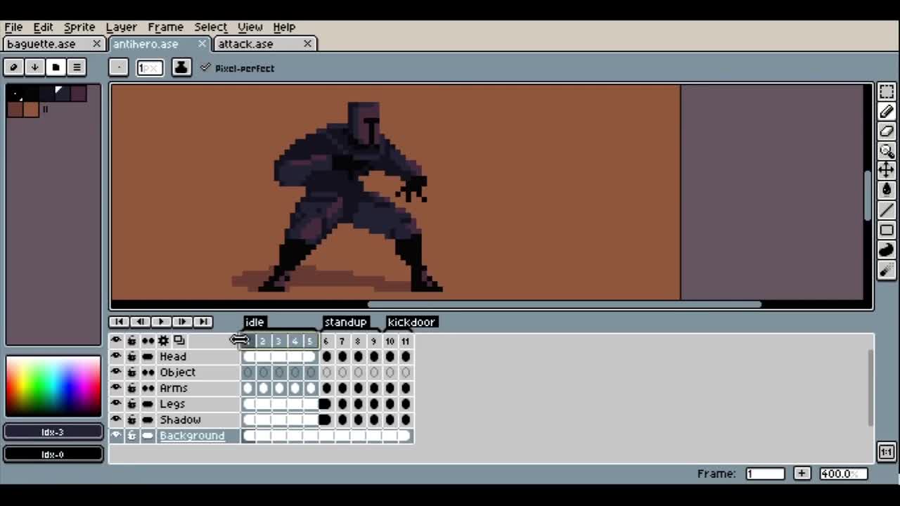Select the Eraser tool
The width and height of the screenshot is (900, 506).
tap(886, 131)
